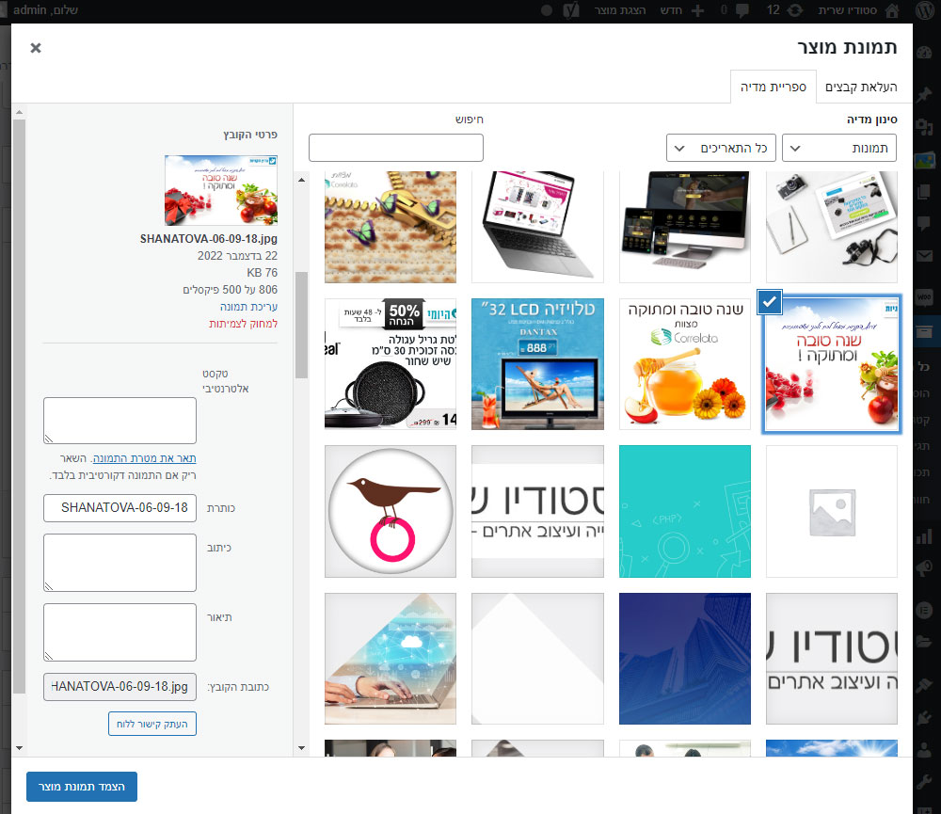Click the עריכת תמונה link
The image size is (941, 814).
[248, 307]
